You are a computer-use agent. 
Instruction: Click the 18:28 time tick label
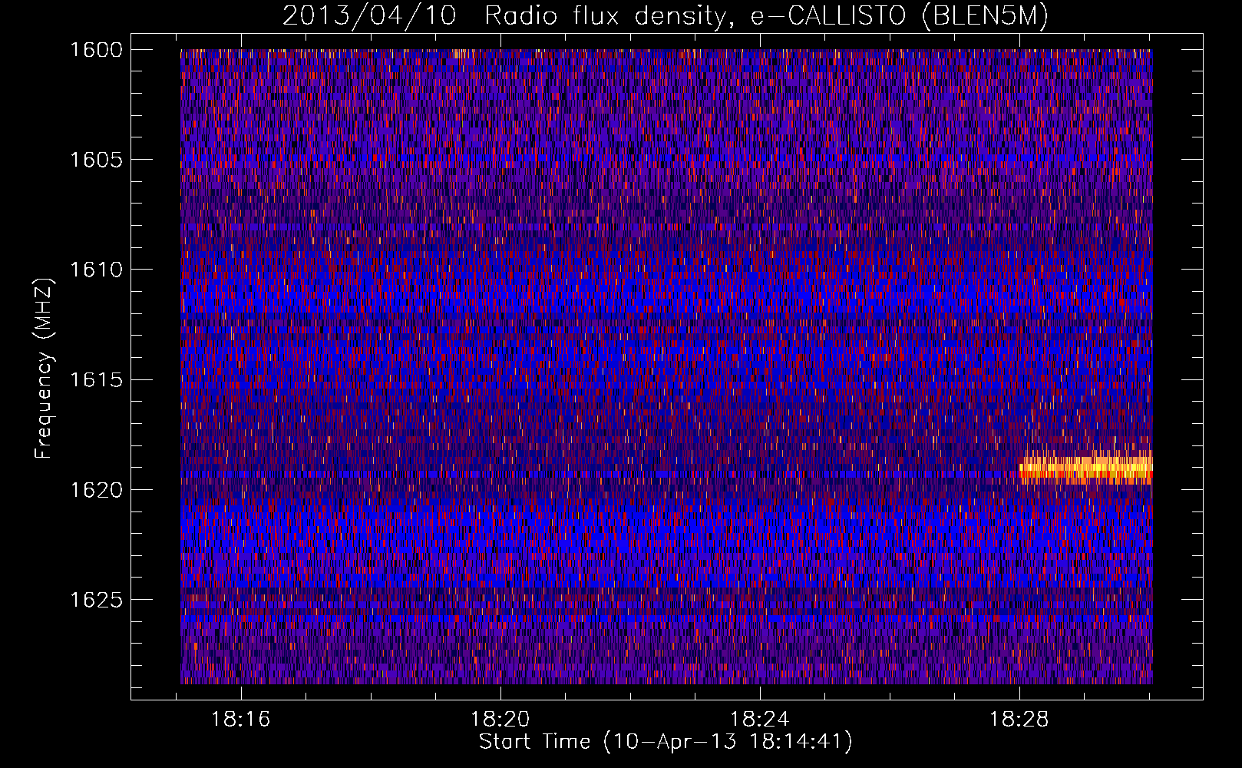[1019, 720]
